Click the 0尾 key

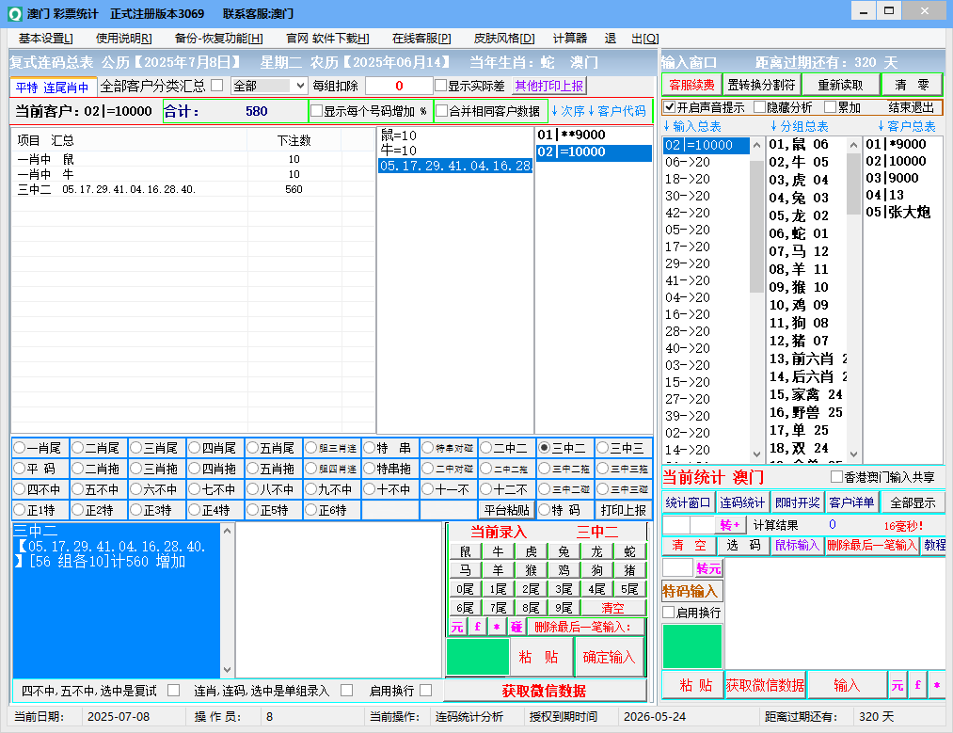pos(465,589)
